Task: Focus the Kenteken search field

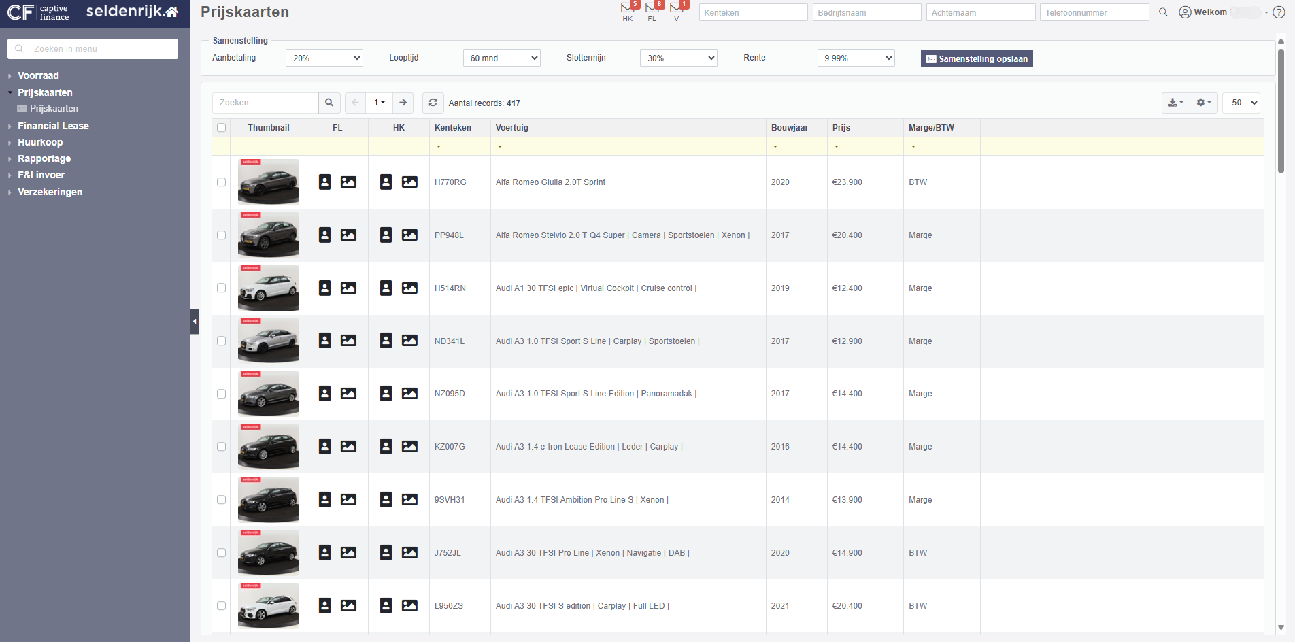Action: [753, 12]
